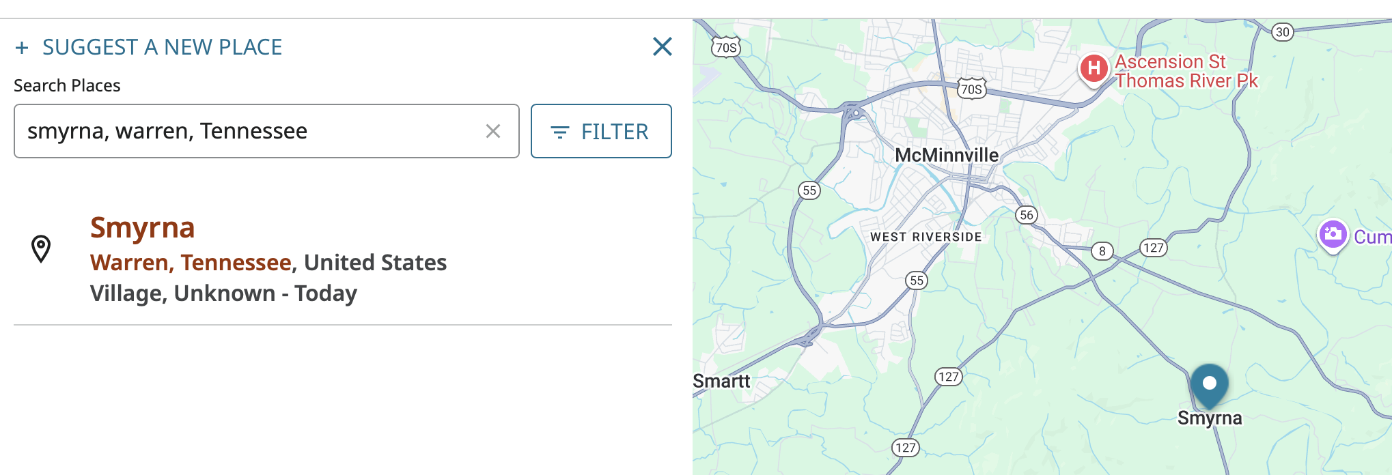Close the place search panel
This screenshot has height=475, width=1392.
point(662,46)
